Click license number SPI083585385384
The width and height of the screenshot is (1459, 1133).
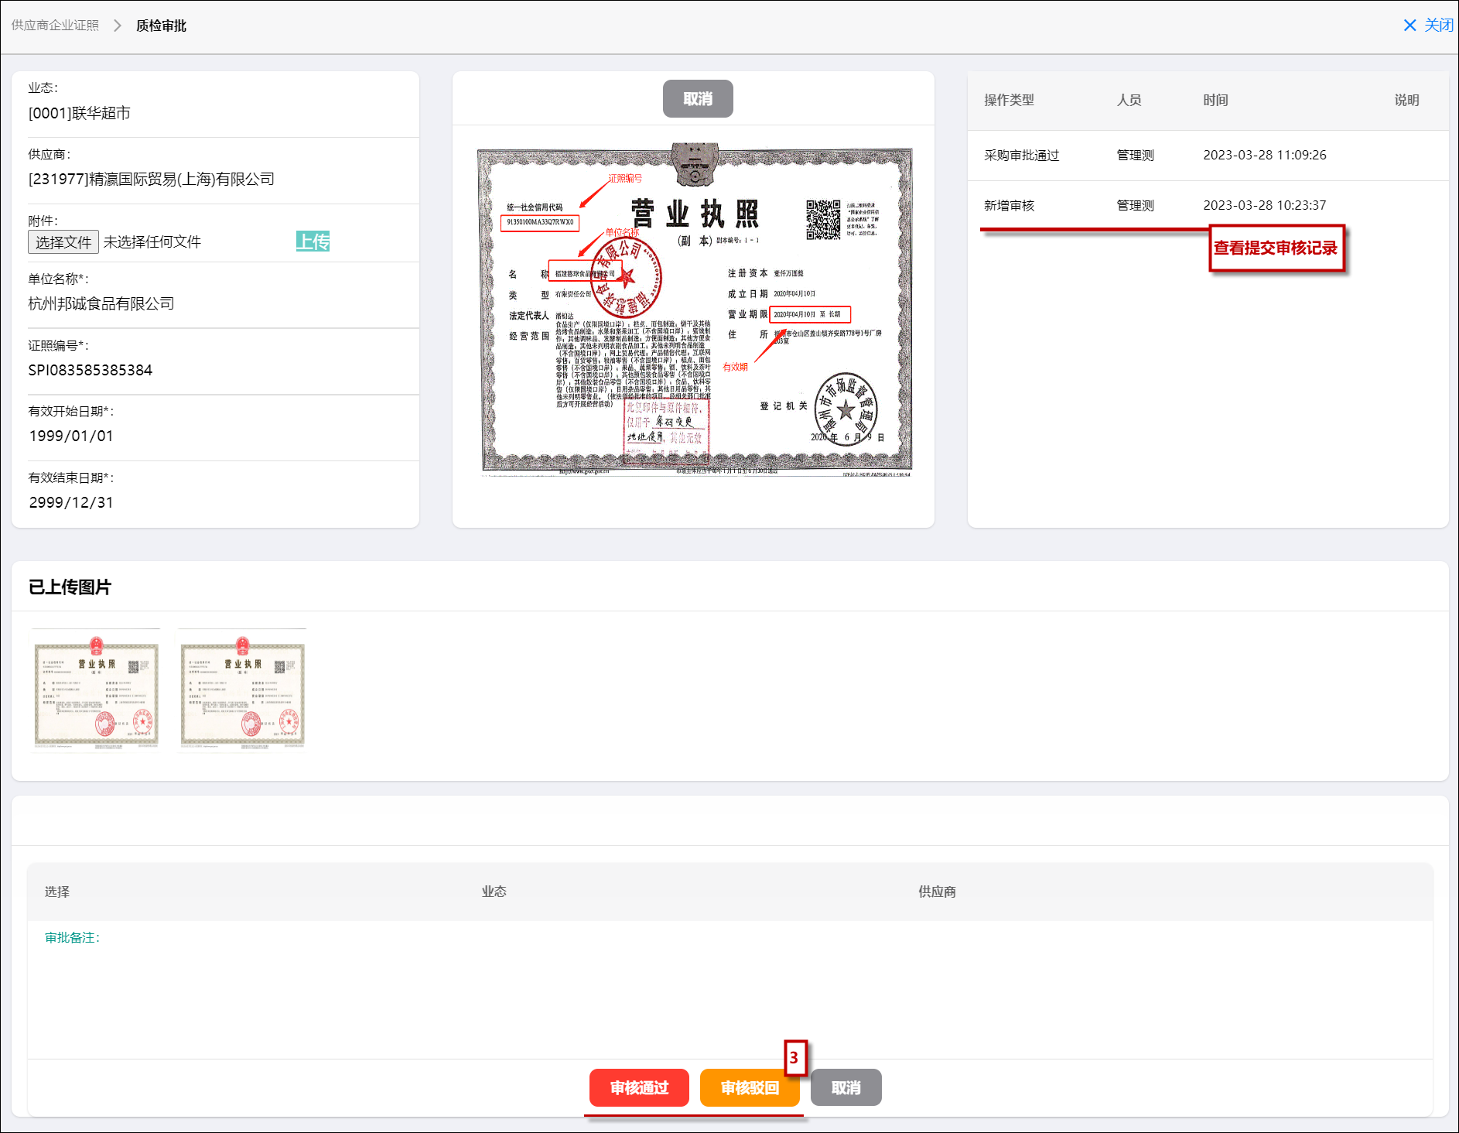point(91,370)
